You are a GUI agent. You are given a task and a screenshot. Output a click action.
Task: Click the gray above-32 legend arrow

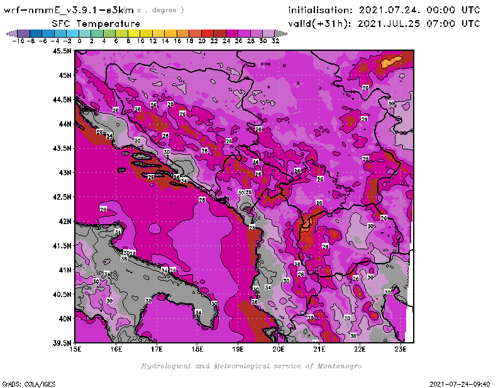281,34
